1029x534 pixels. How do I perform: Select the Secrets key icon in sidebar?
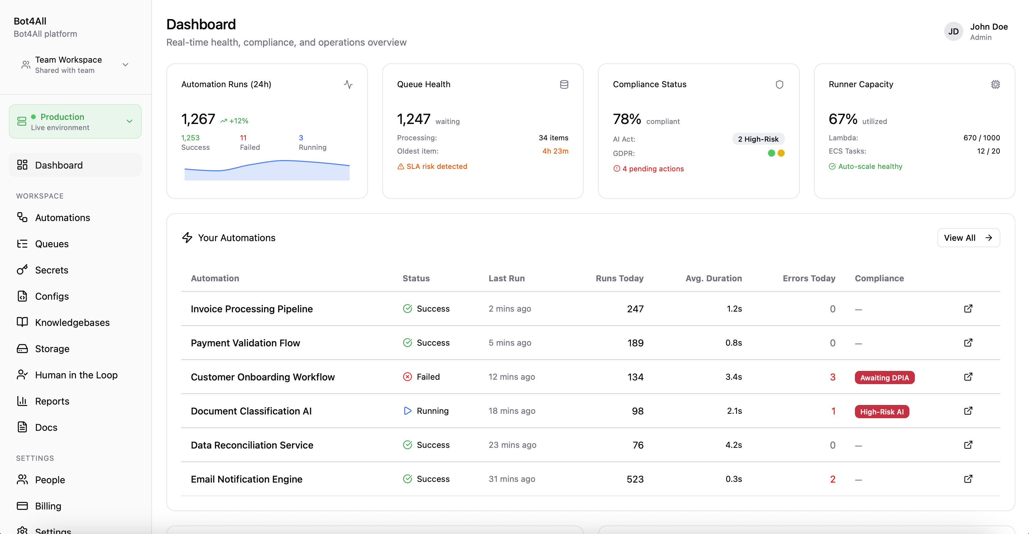click(22, 270)
